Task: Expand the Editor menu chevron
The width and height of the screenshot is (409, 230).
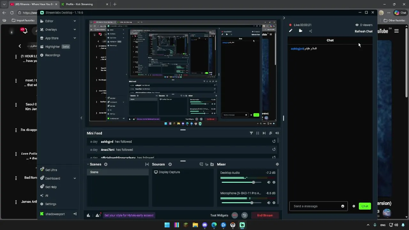Action: [75, 21]
